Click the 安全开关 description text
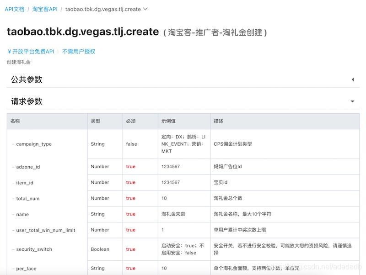The height and width of the screenshot is (275, 366). coord(282,249)
